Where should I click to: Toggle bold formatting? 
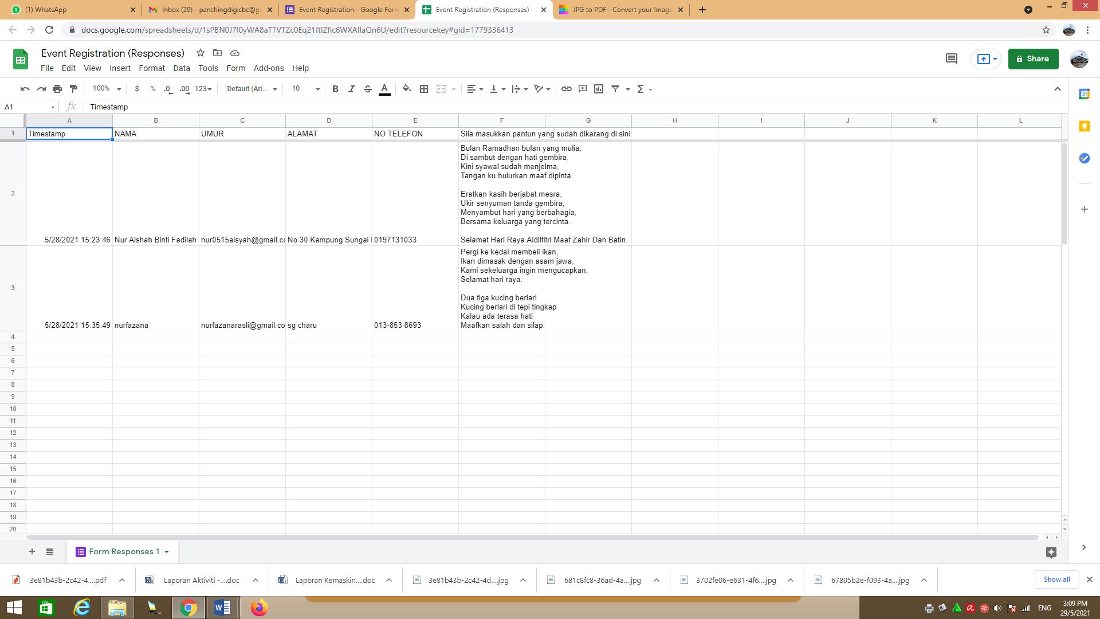pyautogui.click(x=335, y=89)
